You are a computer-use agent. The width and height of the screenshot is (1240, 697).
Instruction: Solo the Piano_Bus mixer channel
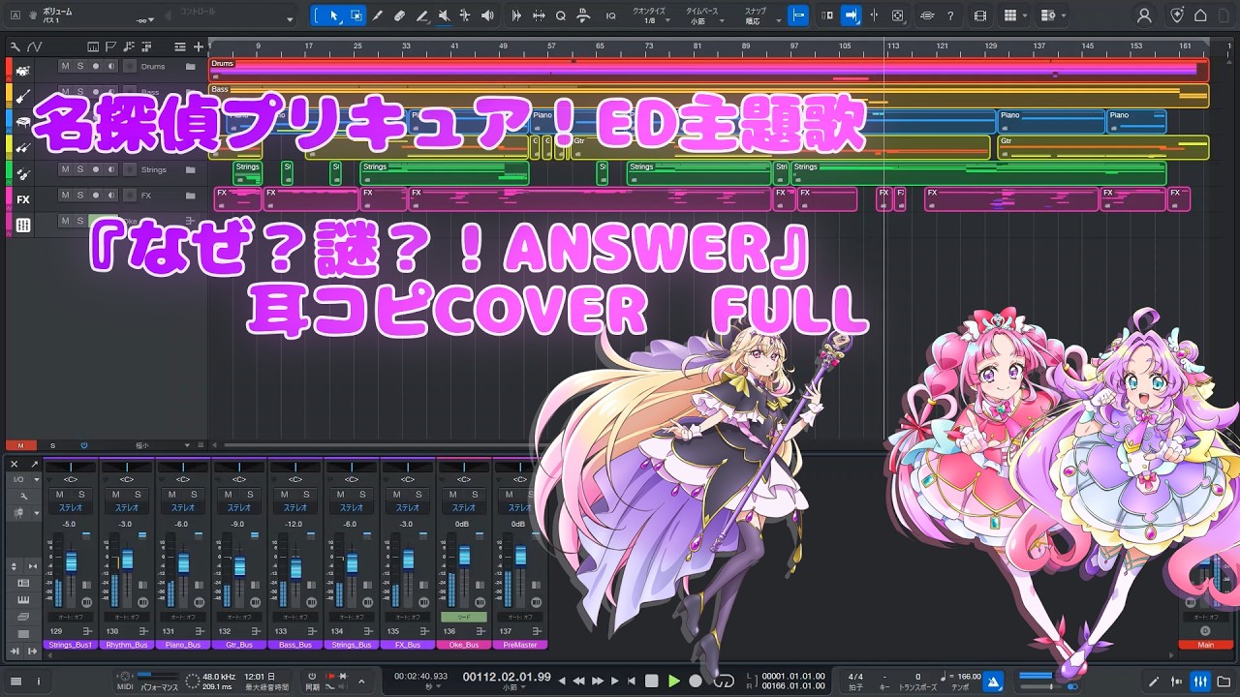pyautogui.click(x=194, y=495)
